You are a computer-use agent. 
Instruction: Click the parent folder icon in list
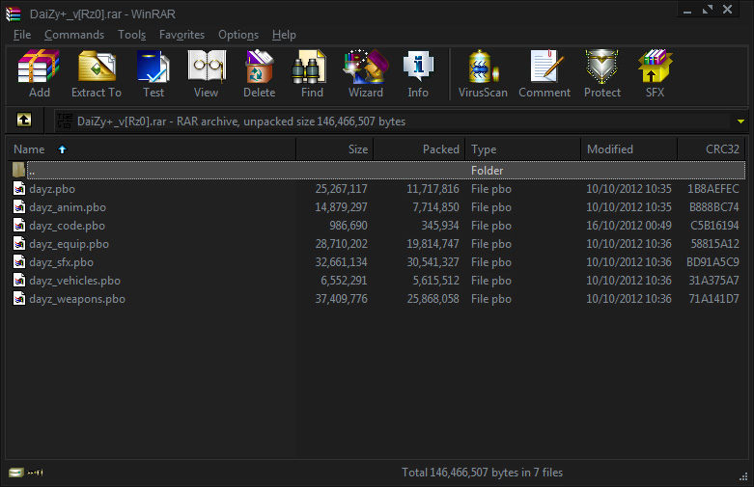(18, 170)
